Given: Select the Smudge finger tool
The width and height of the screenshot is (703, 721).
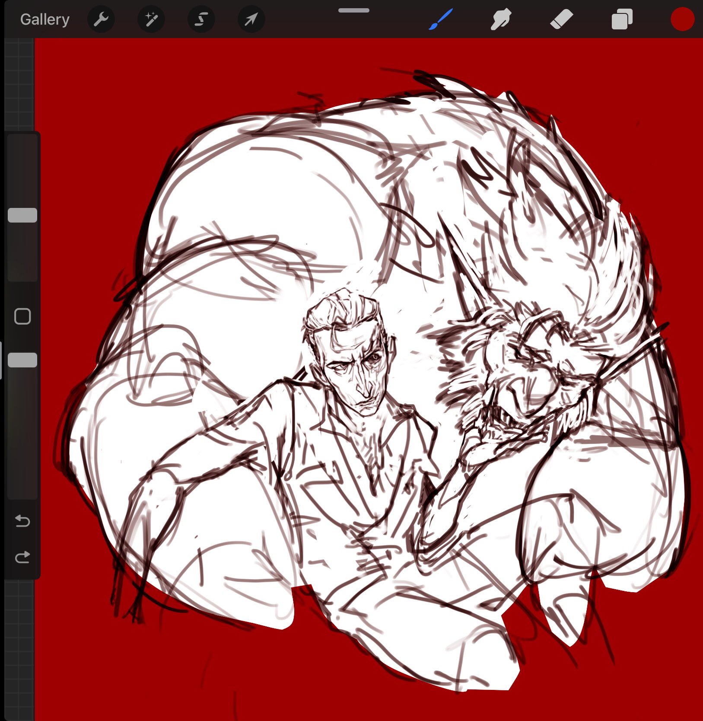Looking at the screenshot, I should point(501,19).
